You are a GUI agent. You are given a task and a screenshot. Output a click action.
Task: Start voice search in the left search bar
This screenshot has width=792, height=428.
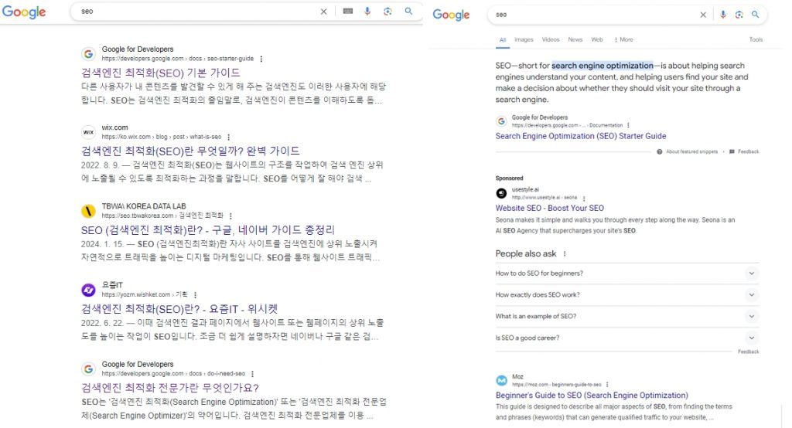point(367,11)
